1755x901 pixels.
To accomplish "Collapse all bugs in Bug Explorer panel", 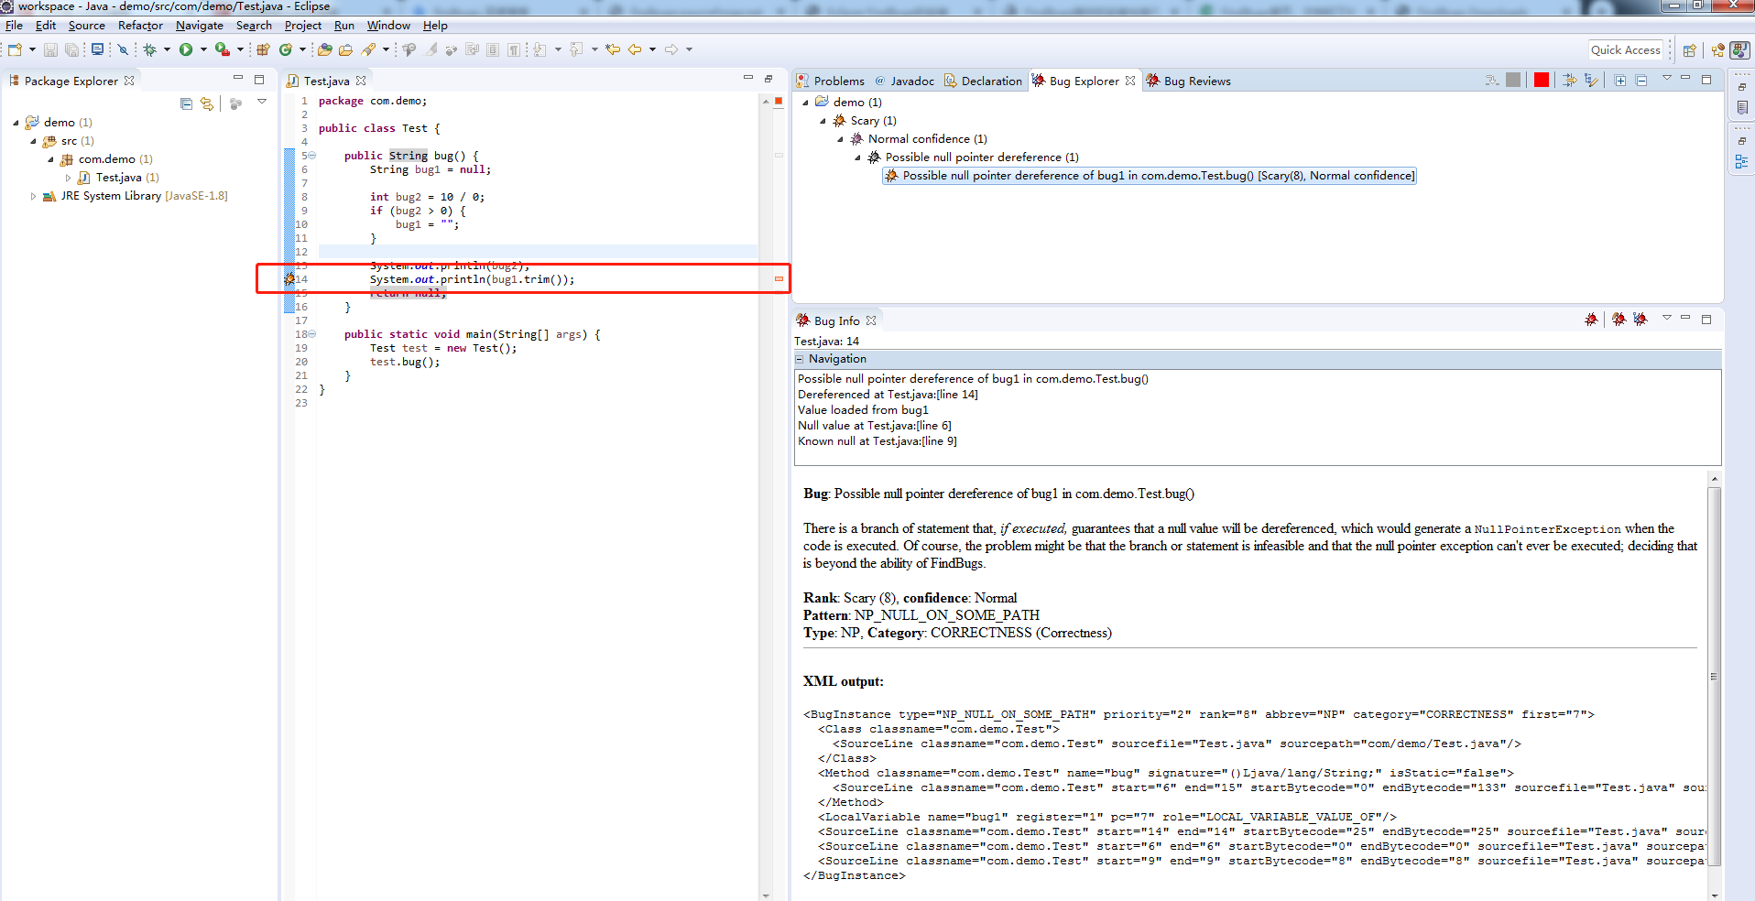I will [1641, 81].
